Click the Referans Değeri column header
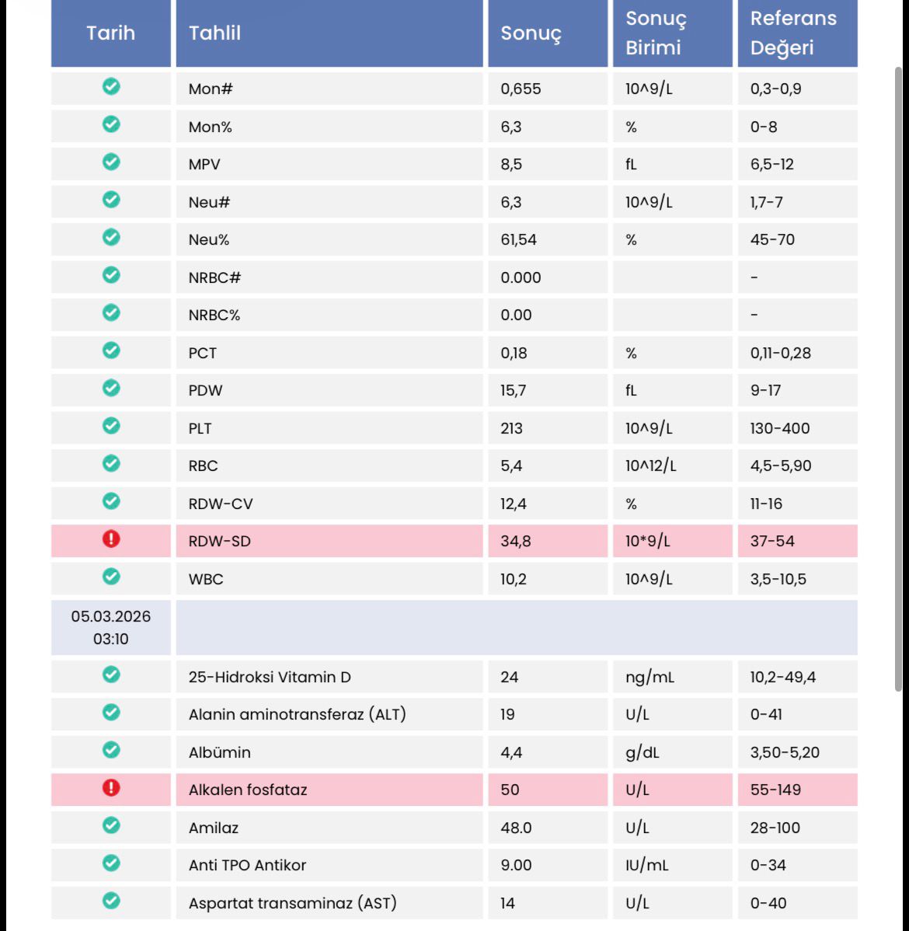The image size is (909, 931). tap(793, 33)
